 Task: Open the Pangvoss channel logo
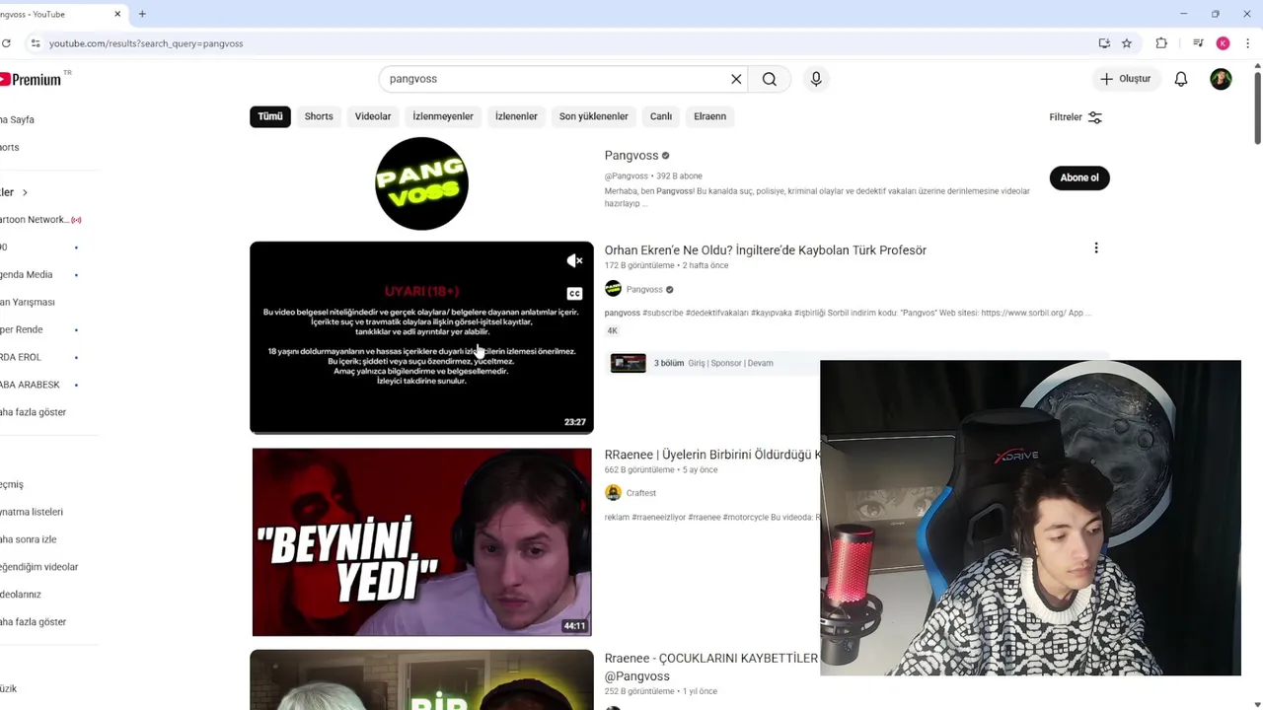421,183
